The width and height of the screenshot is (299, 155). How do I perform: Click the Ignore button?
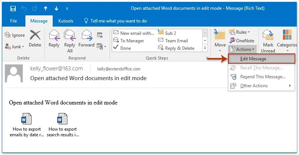click(15, 35)
